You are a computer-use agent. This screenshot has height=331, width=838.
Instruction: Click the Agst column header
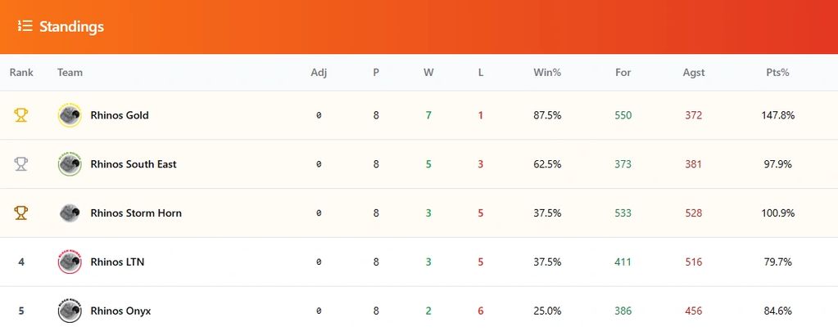[694, 73]
